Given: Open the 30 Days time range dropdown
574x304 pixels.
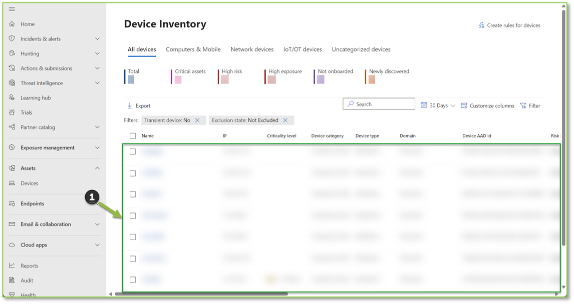Looking at the screenshot, I should pyautogui.click(x=437, y=105).
